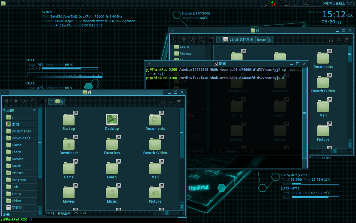
Task: Select the Picture folder in rear yj window
Action: 323,132
